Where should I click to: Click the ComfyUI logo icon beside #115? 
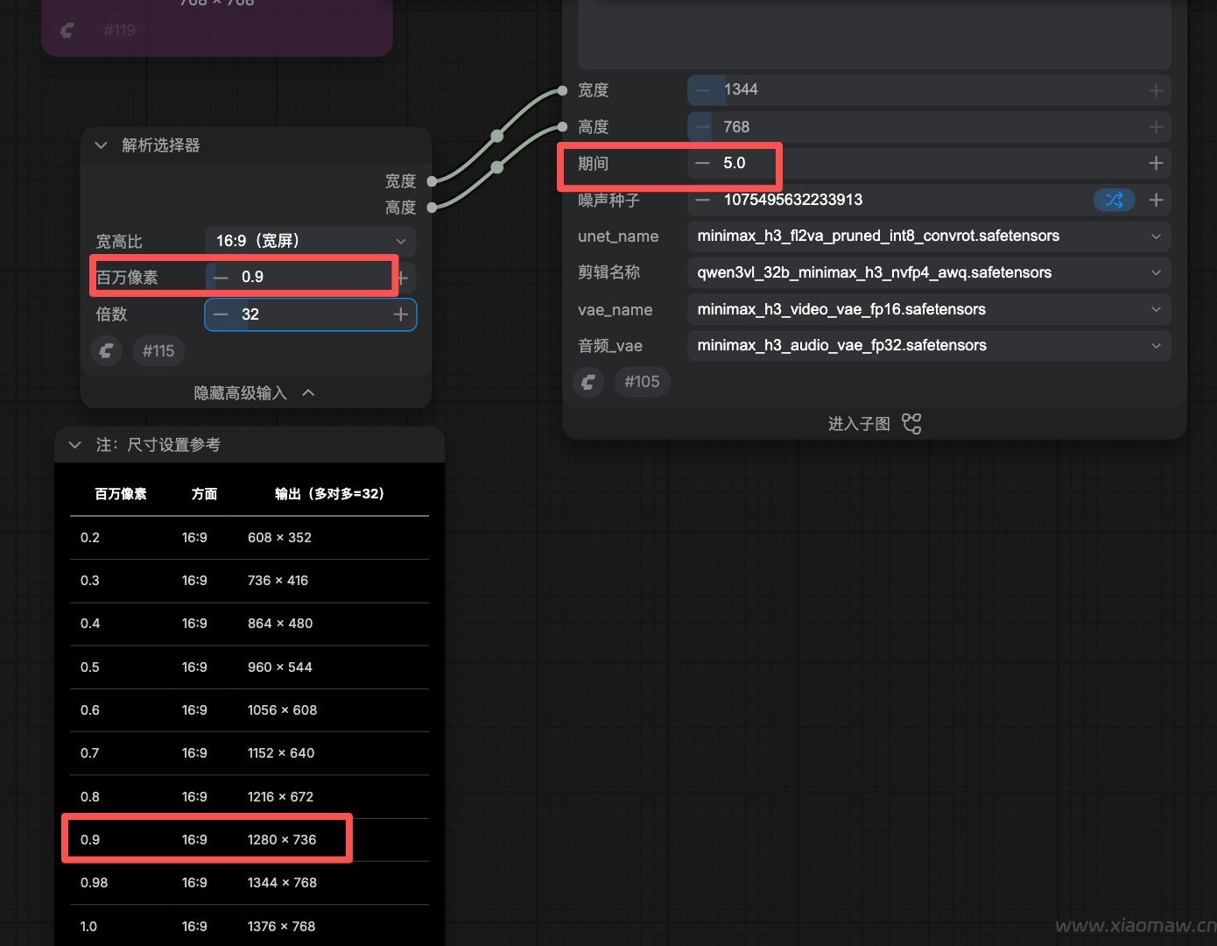tap(106, 351)
